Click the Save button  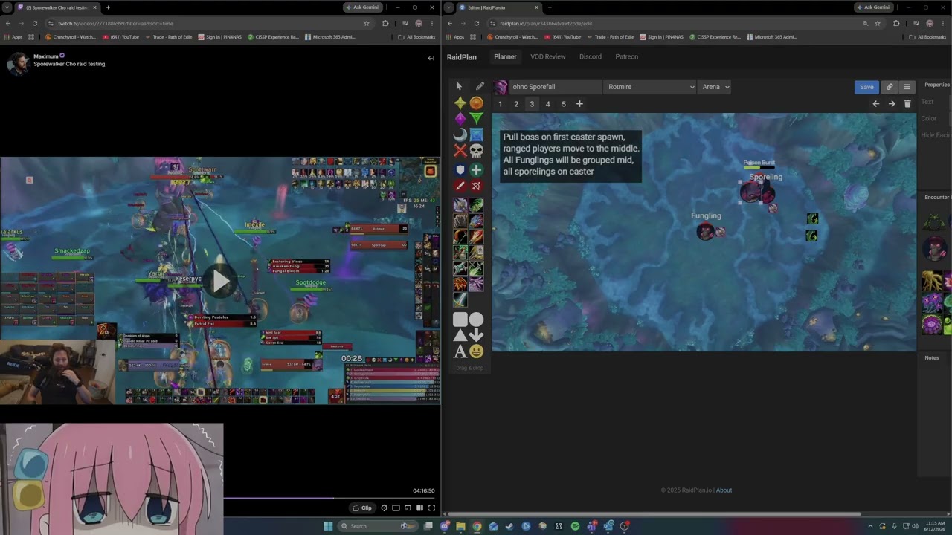[x=866, y=87]
